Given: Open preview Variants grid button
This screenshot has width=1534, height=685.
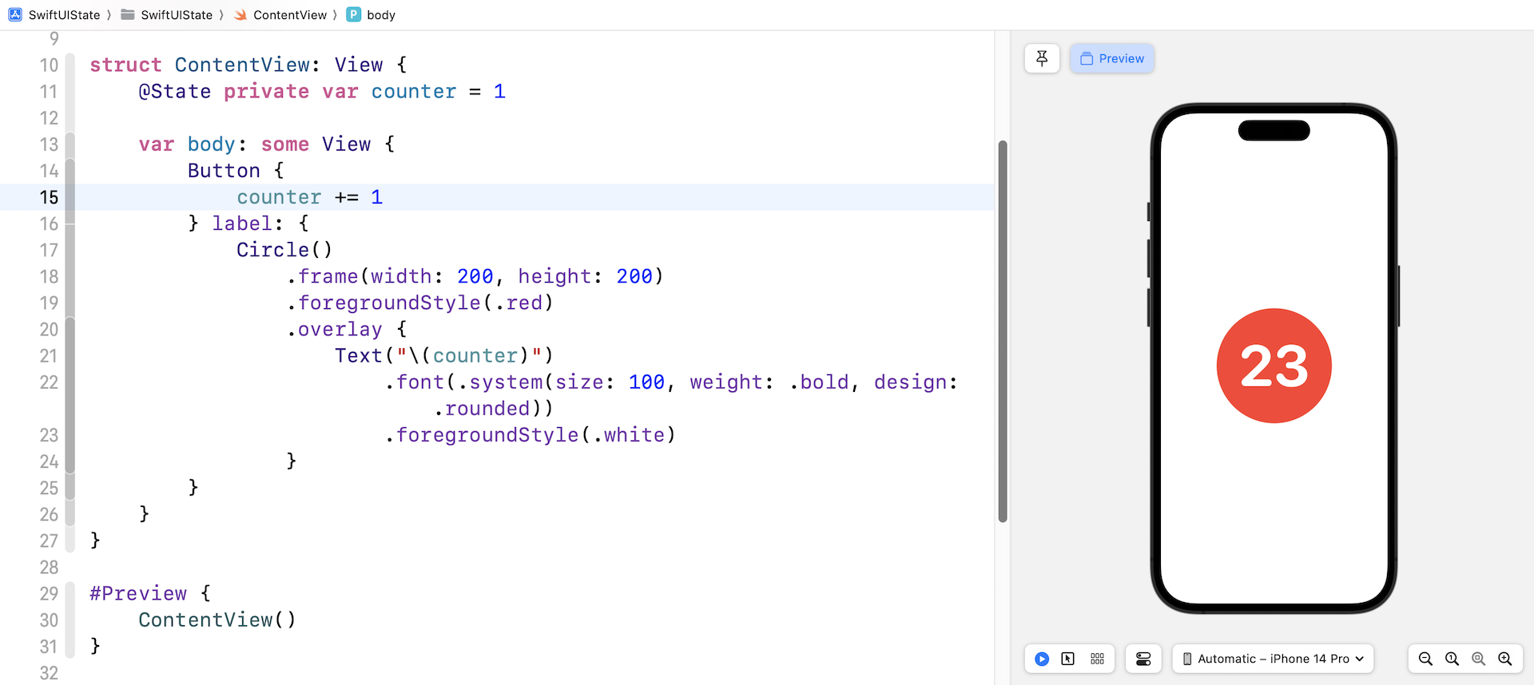Looking at the screenshot, I should 1097,659.
